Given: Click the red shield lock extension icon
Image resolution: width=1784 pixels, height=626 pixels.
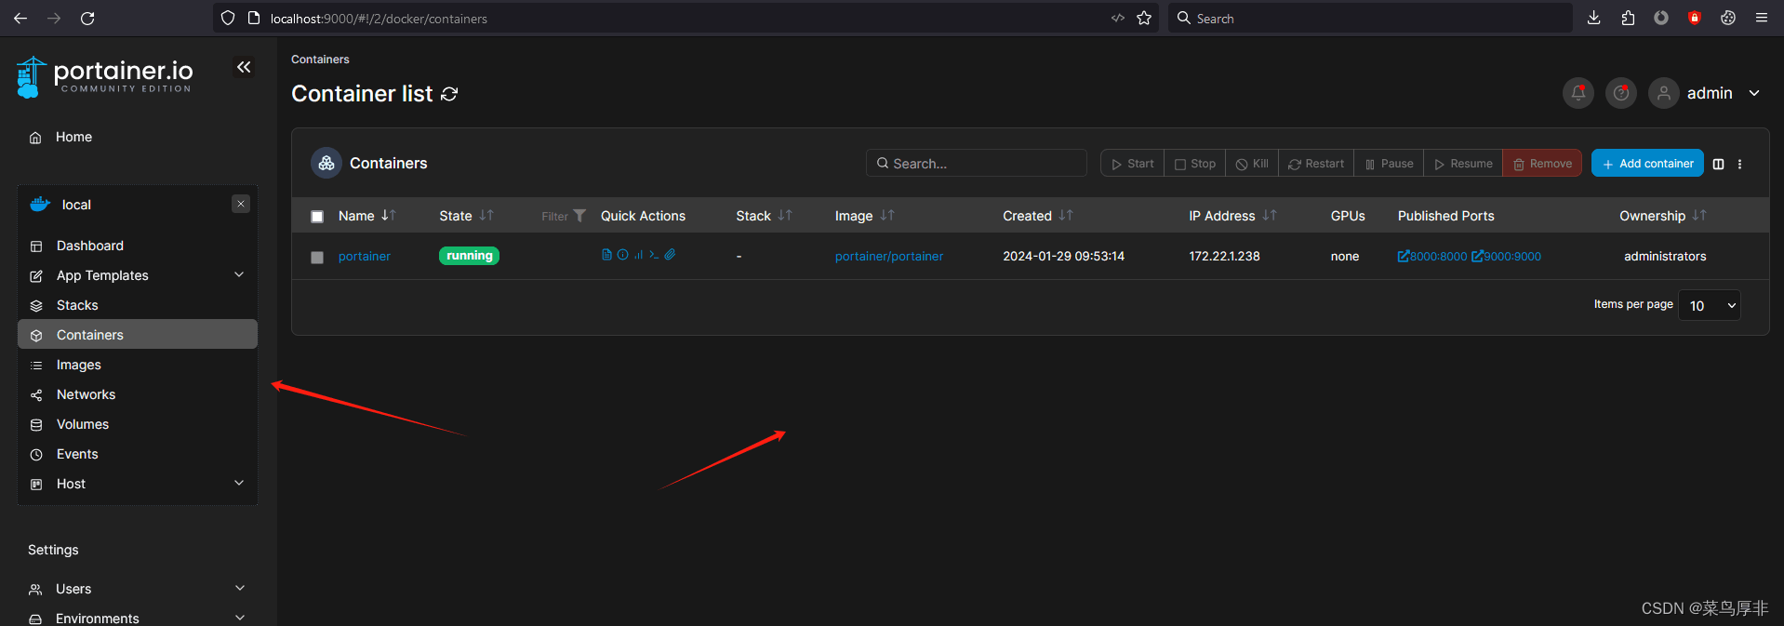Looking at the screenshot, I should [x=1695, y=18].
